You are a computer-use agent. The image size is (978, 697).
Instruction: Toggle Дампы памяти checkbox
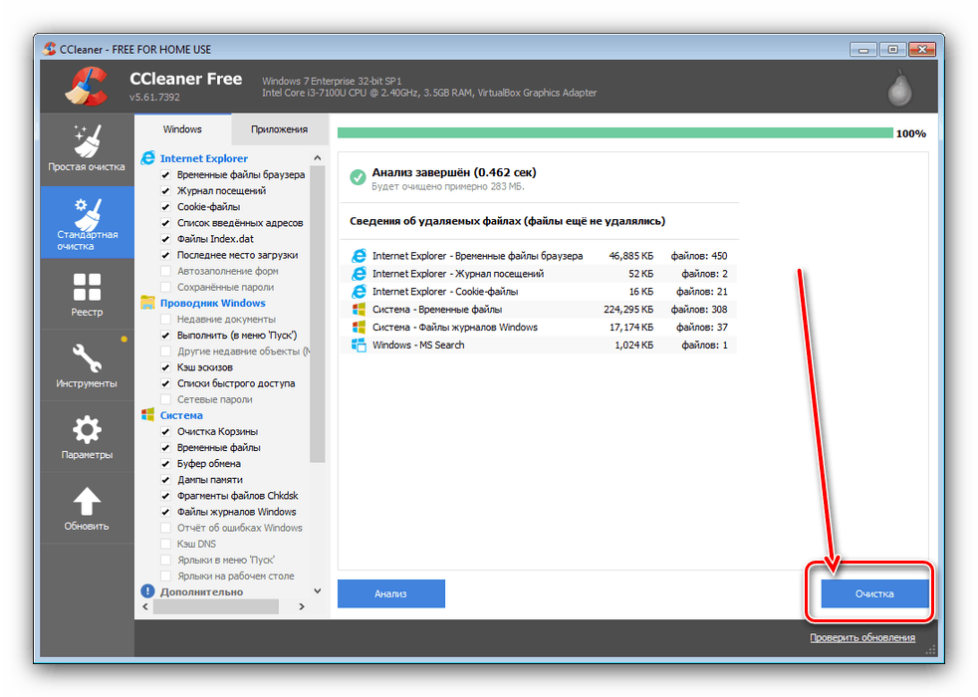[x=166, y=480]
